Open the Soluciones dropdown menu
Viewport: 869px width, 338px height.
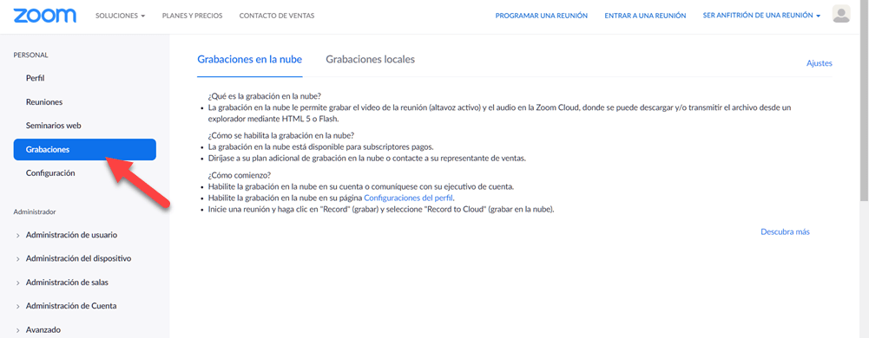pos(120,16)
